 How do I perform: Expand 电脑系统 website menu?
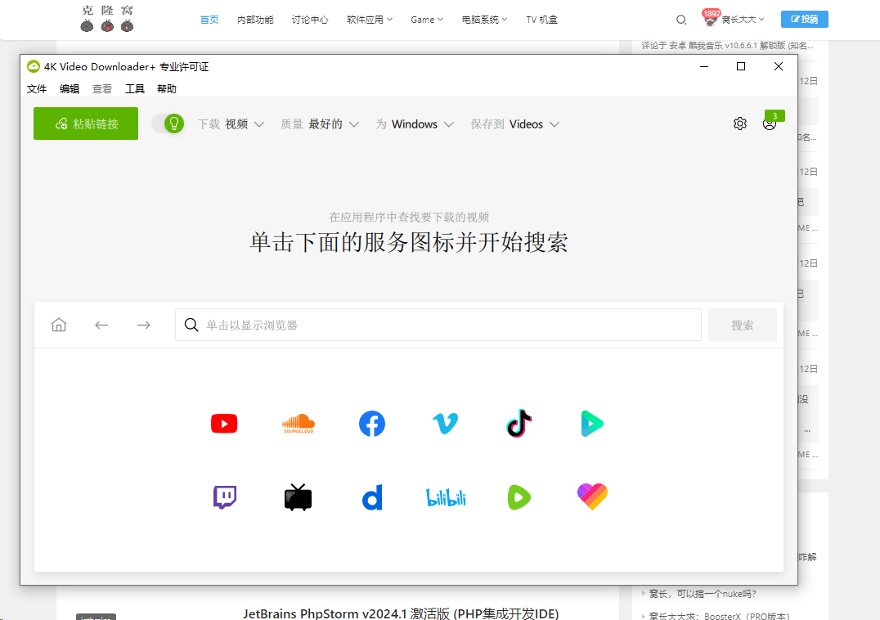(x=484, y=20)
